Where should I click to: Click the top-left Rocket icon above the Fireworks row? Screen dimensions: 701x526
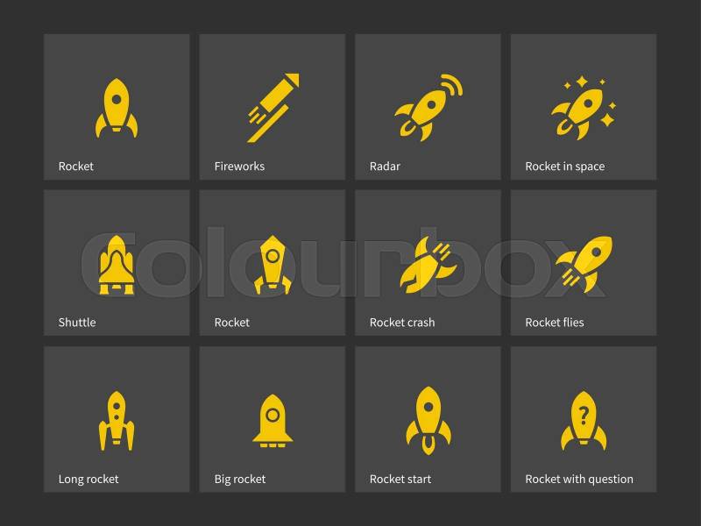(x=117, y=108)
